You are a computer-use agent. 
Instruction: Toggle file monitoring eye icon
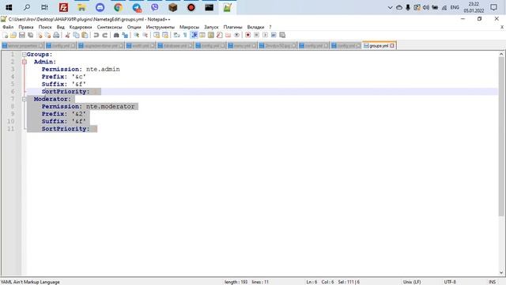[x=236, y=35]
